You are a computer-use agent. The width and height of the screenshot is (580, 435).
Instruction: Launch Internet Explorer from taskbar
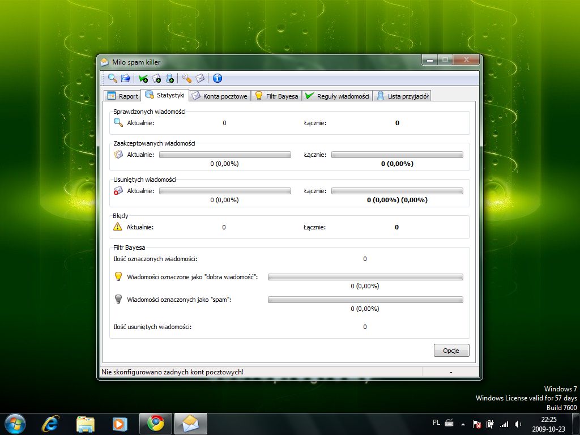point(50,424)
